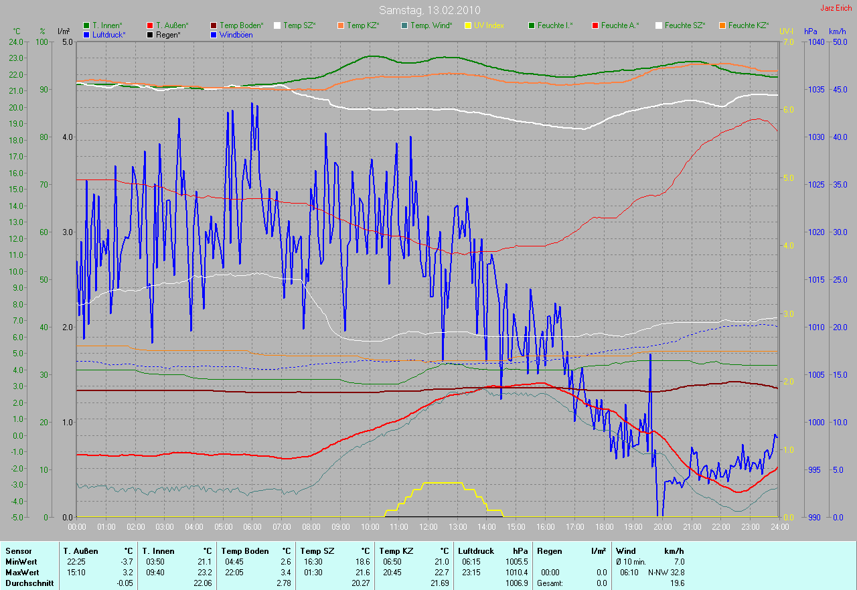
Task: Click the white Temp SZ legend marker
Action: pos(277,25)
